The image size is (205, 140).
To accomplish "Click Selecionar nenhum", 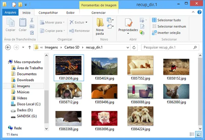I will (169, 27).
